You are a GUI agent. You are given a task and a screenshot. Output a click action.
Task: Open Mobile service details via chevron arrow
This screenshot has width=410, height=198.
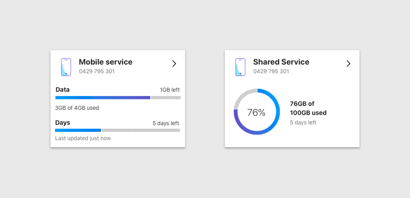(174, 63)
